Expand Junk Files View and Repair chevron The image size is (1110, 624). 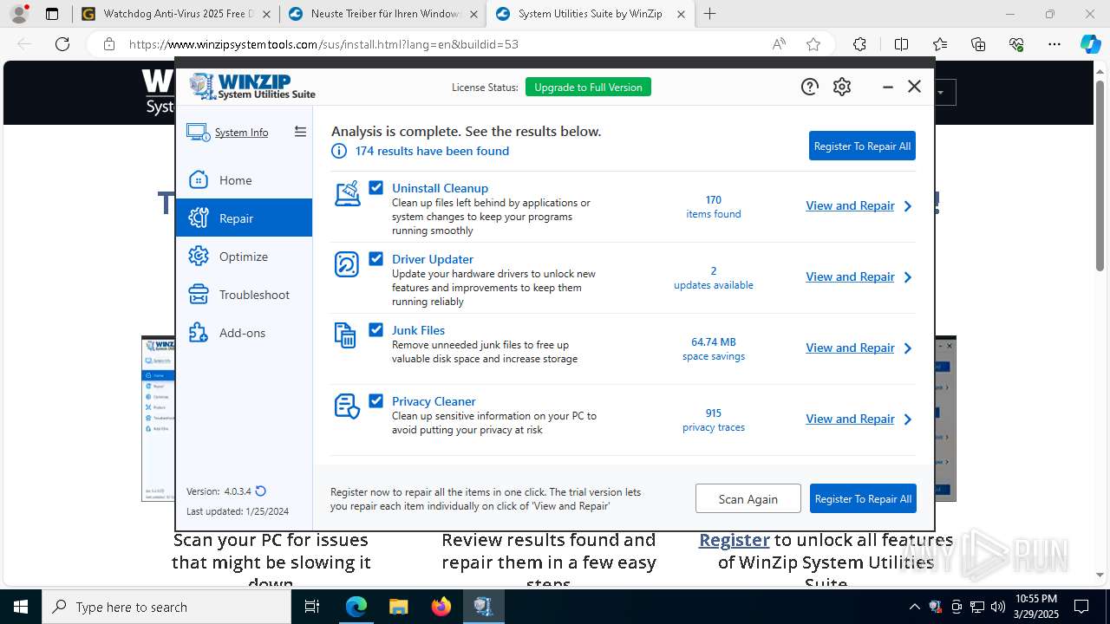[908, 348]
